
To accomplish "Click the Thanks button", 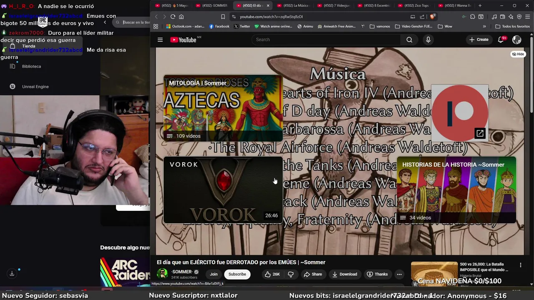I will point(377,274).
